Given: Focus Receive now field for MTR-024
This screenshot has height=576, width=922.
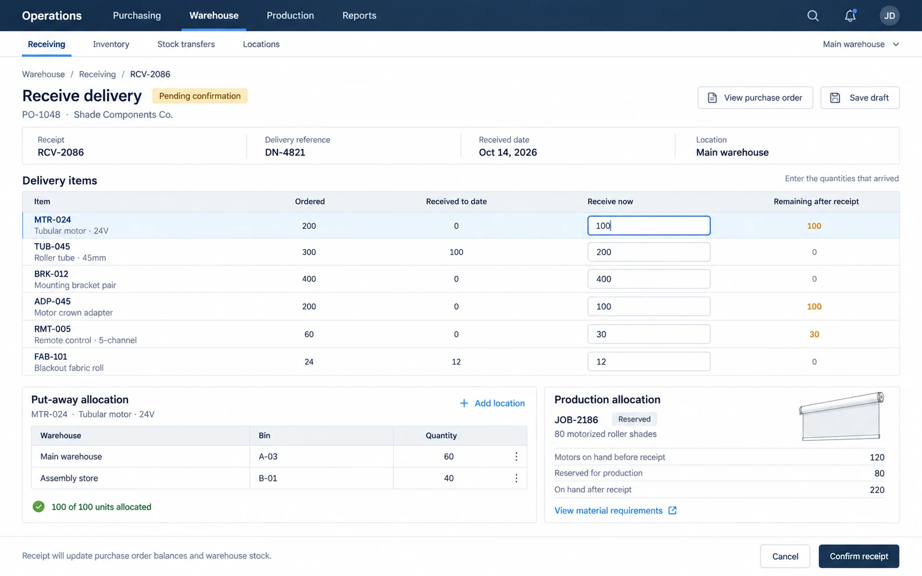Looking at the screenshot, I should pos(649,225).
